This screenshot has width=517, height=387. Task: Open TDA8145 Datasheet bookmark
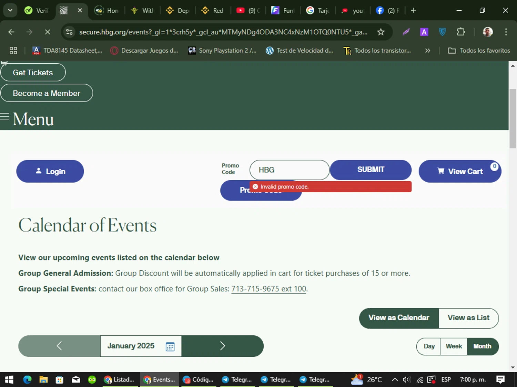67,51
